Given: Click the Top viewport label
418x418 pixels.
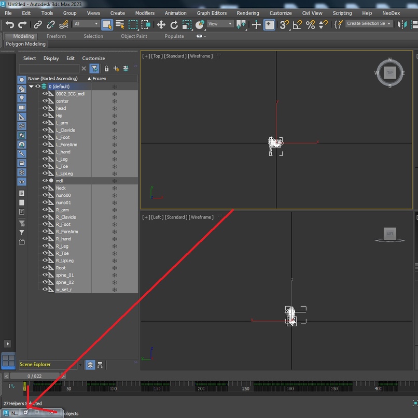Looking at the screenshot, I should click(156, 56).
